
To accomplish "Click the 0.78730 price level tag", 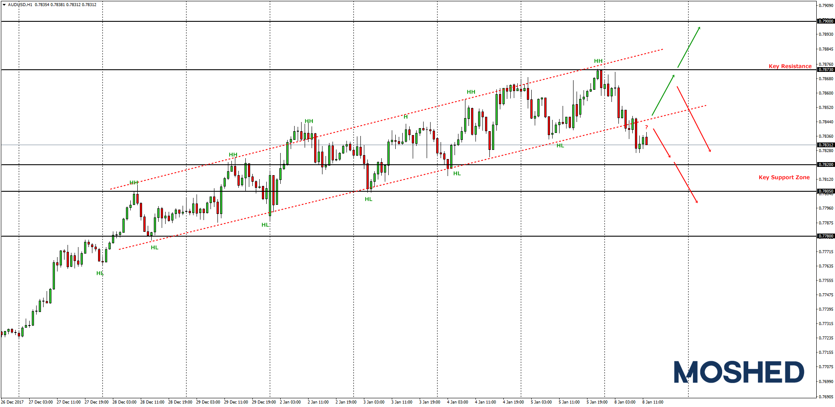I will point(825,69).
